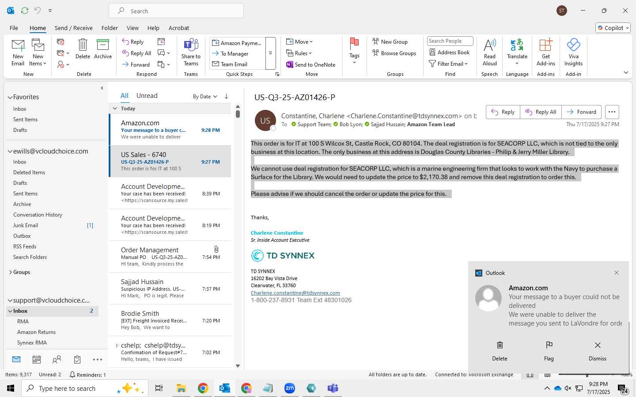Expand the Quick Steps gallery
The height and width of the screenshot is (397, 636).
[271, 53]
